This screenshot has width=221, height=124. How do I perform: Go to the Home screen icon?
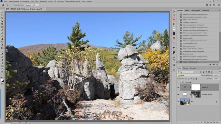3,5
